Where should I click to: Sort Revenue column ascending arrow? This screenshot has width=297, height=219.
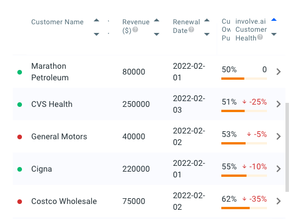pos(157,20)
